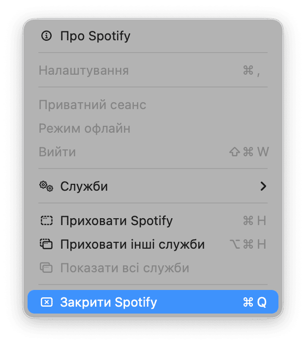Click the icon beside Приховати інші служби
The image size is (306, 345).
click(x=46, y=244)
